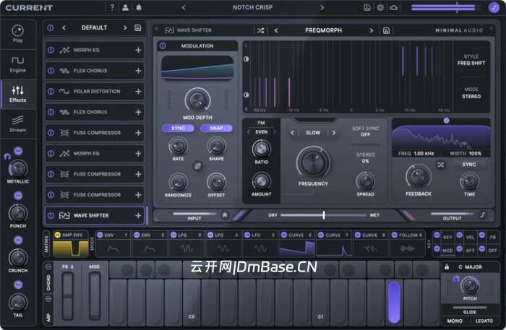
Task: Open the Stream tab
Action: coord(18,124)
